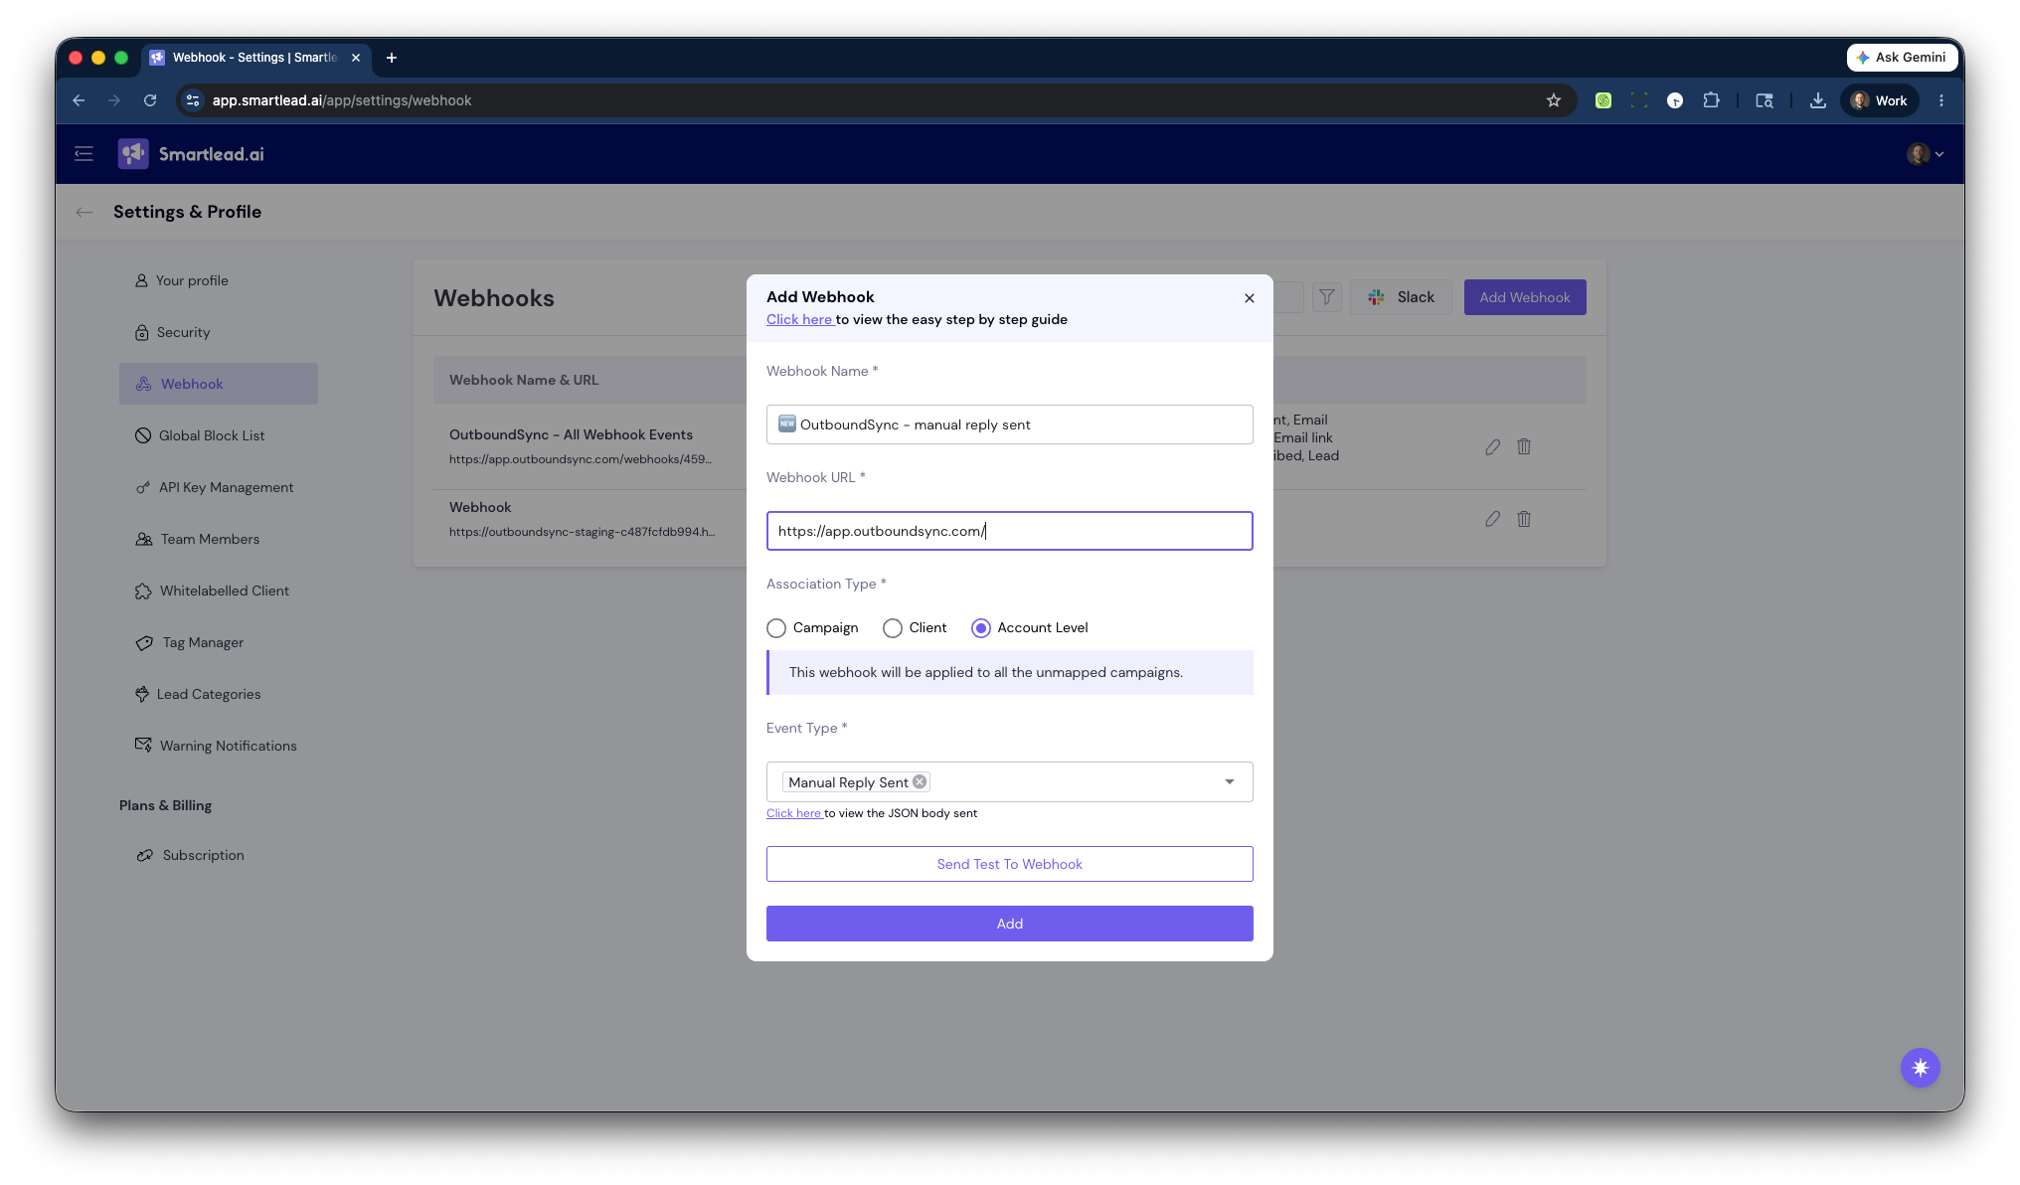The width and height of the screenshot is (2020, 1185).
Task: Click the browser back arrow
Action: click(x=80, y=100)
